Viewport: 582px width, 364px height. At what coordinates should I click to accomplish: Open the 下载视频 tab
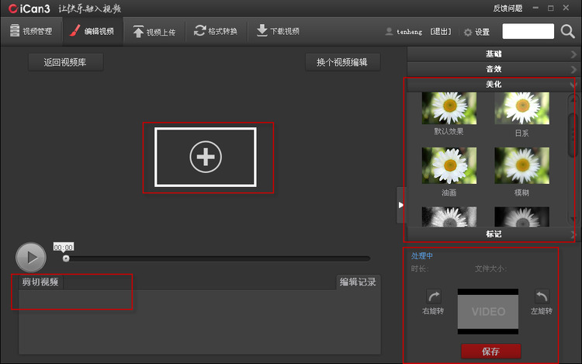click(278, 31)
